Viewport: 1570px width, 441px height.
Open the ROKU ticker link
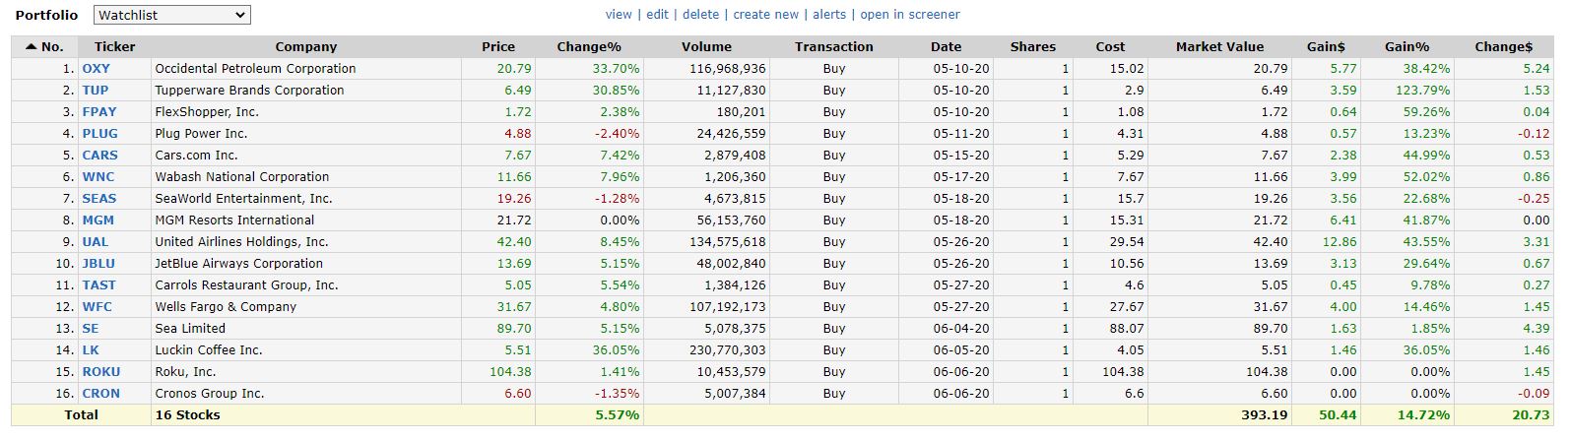(101, 372)
